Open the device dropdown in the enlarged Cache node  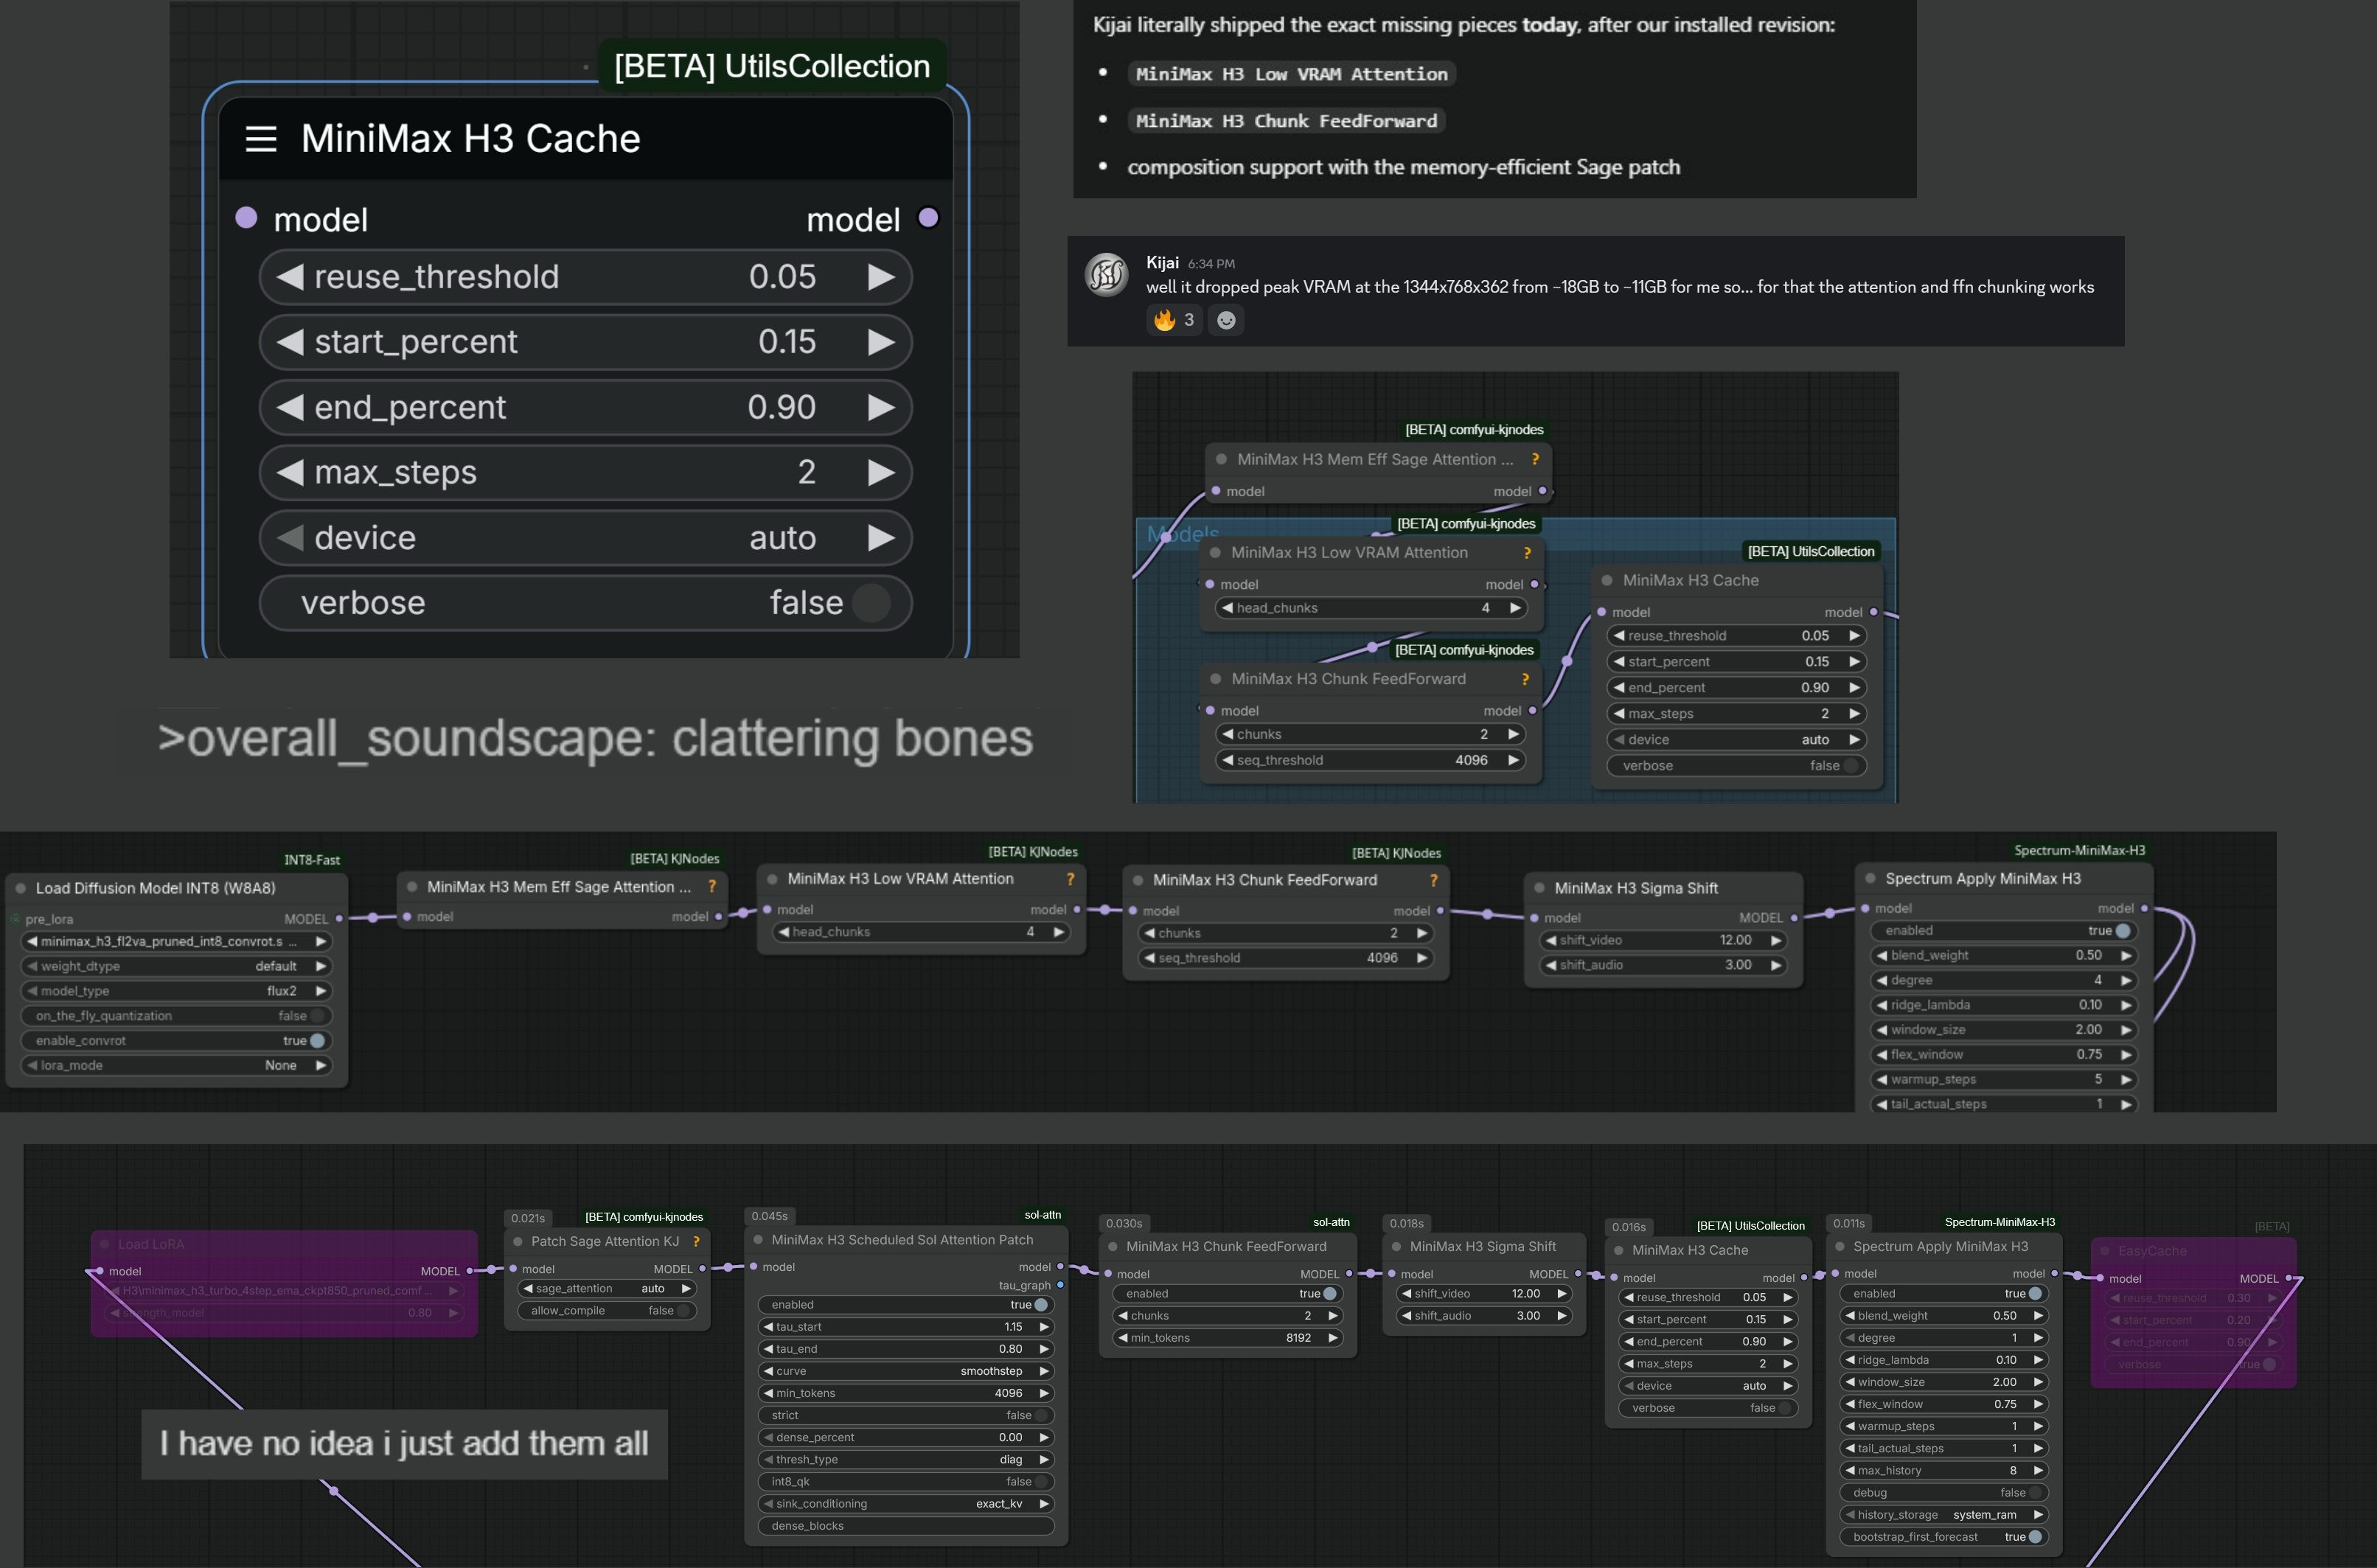coord(585,538)
